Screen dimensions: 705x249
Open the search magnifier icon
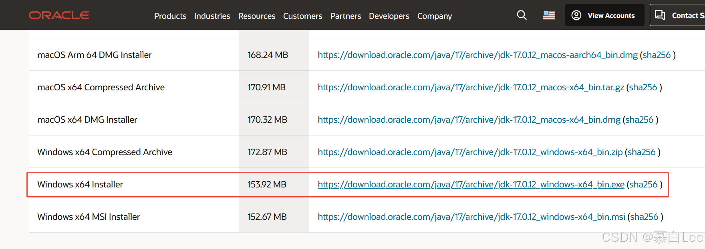[x=522, y=15]
